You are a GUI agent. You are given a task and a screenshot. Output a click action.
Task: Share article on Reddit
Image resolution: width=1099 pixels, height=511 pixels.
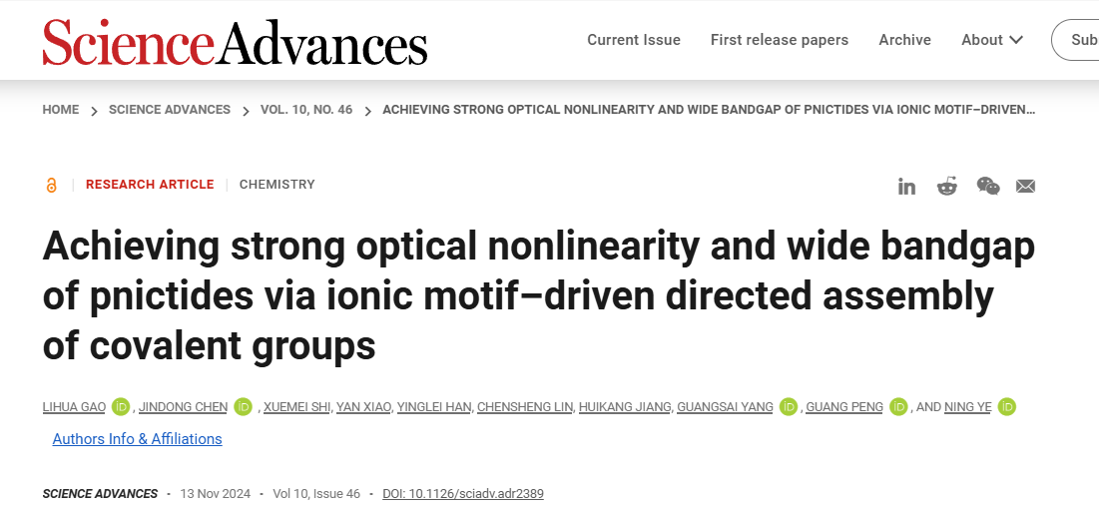[946, 186]
